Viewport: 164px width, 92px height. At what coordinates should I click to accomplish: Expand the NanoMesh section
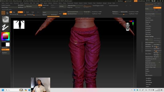tap(149, 80)
